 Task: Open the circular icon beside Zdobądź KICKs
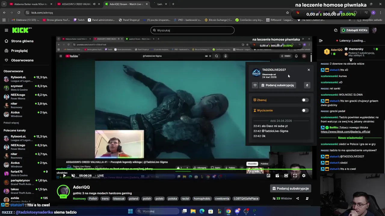(x=336, y=30)
